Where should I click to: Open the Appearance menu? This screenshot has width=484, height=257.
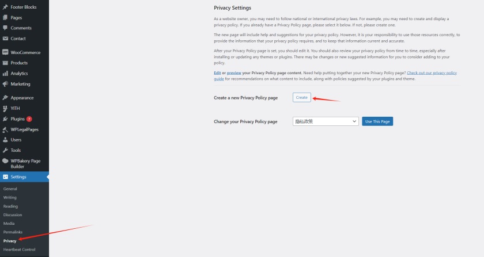(22, 98)
